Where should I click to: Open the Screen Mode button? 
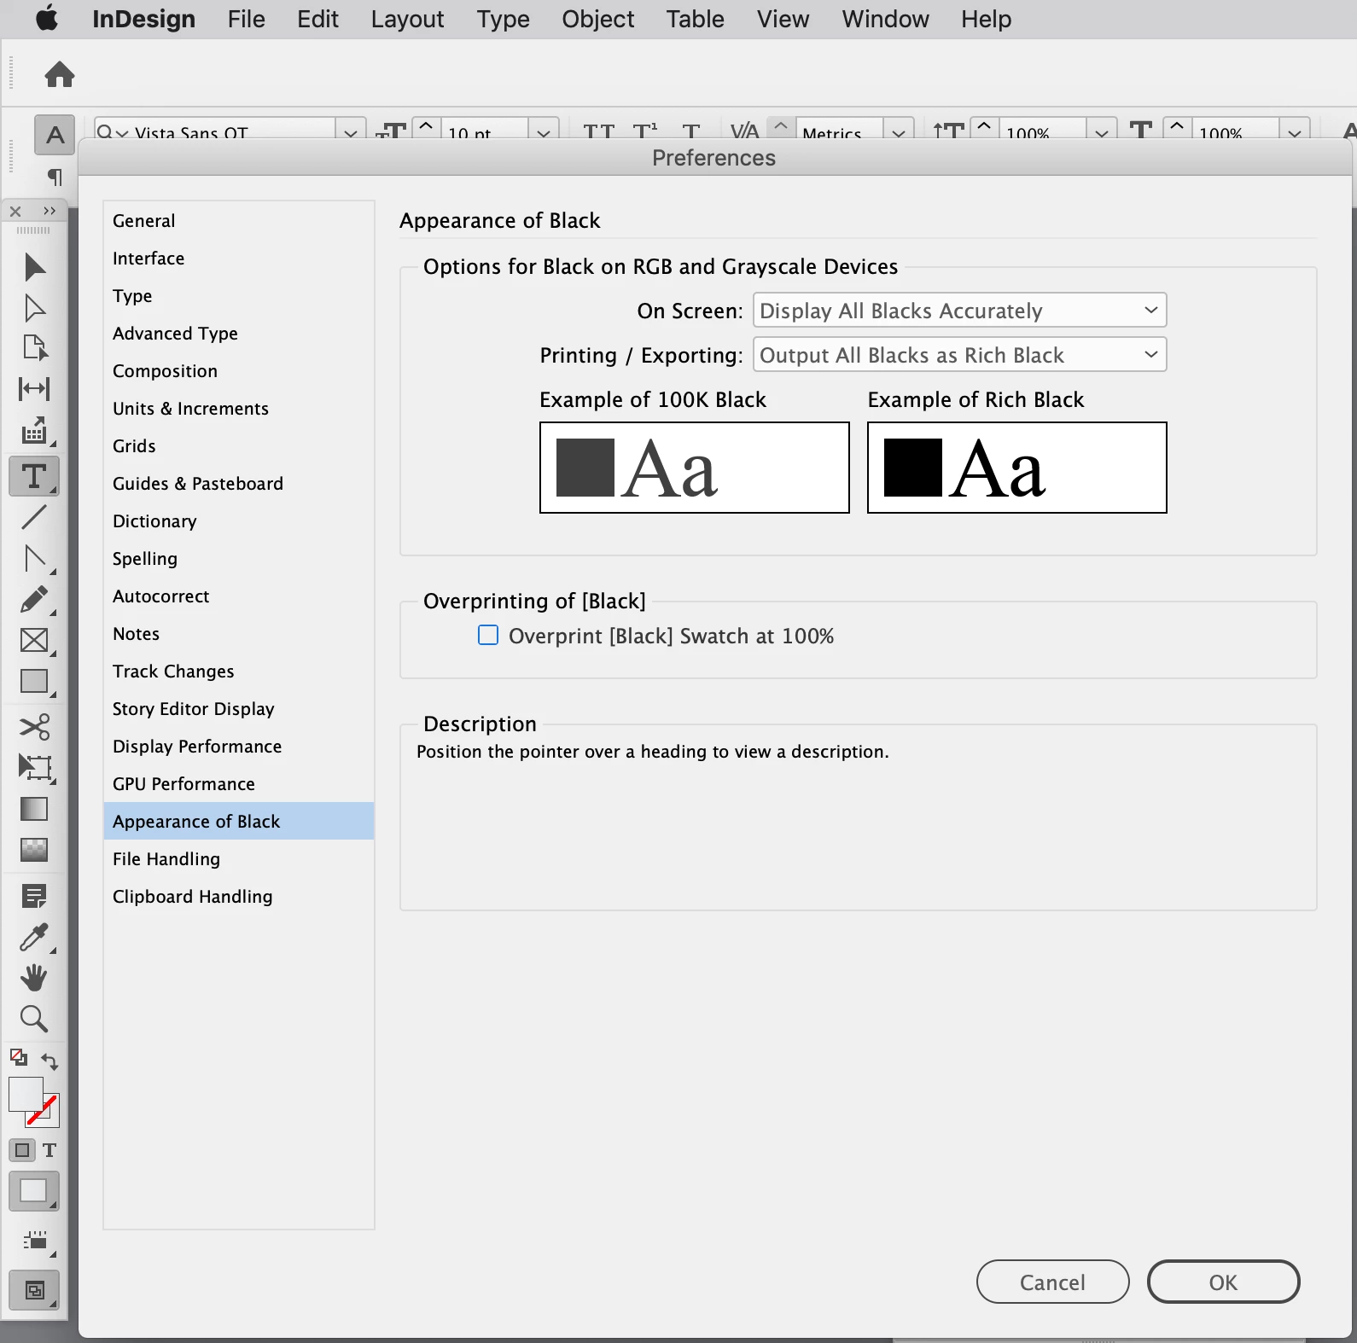34,1291
